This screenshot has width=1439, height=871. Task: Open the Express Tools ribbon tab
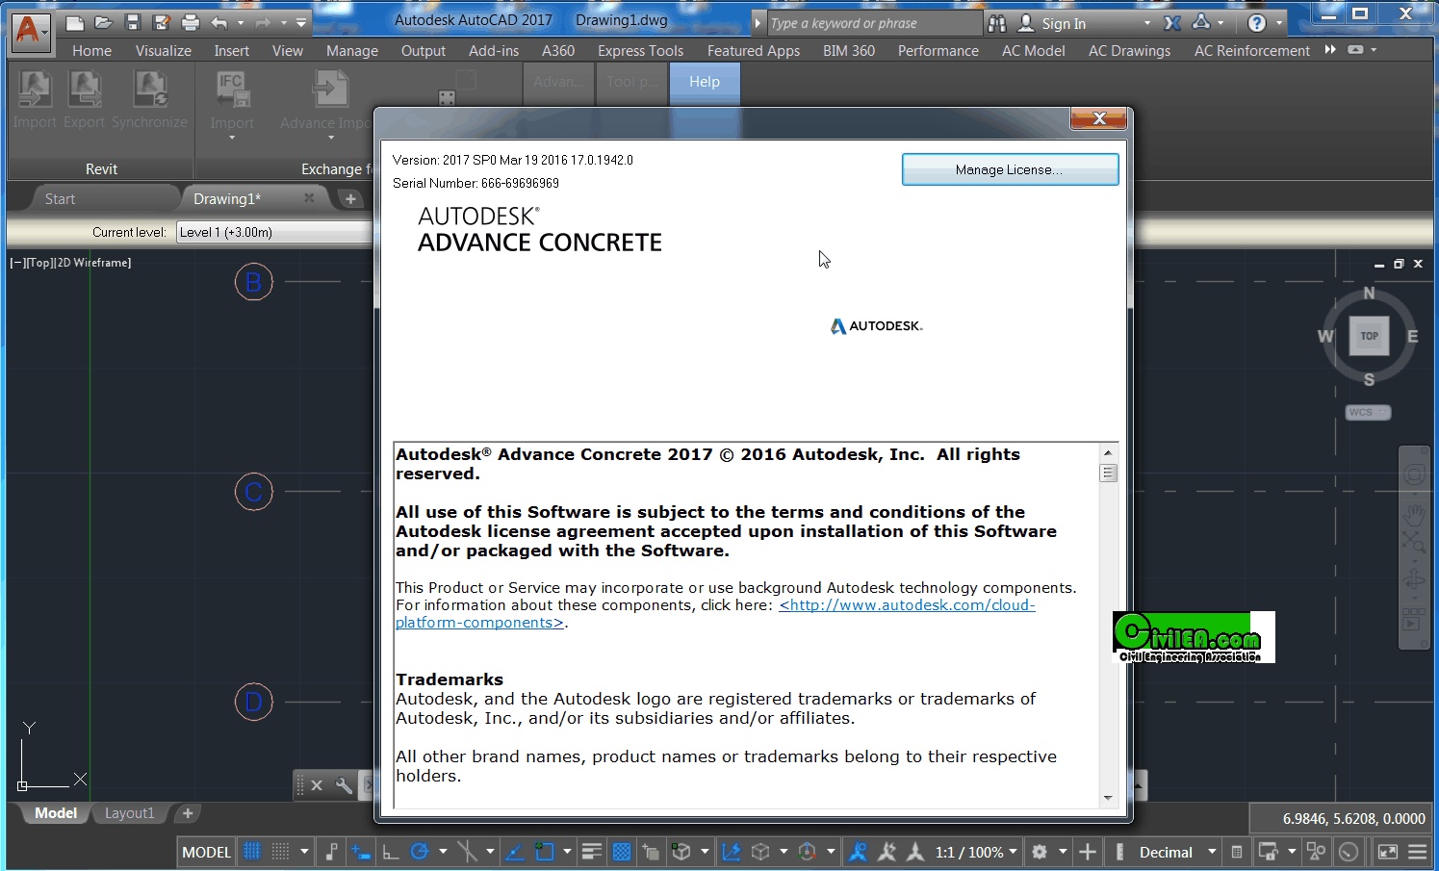(640, 50)
